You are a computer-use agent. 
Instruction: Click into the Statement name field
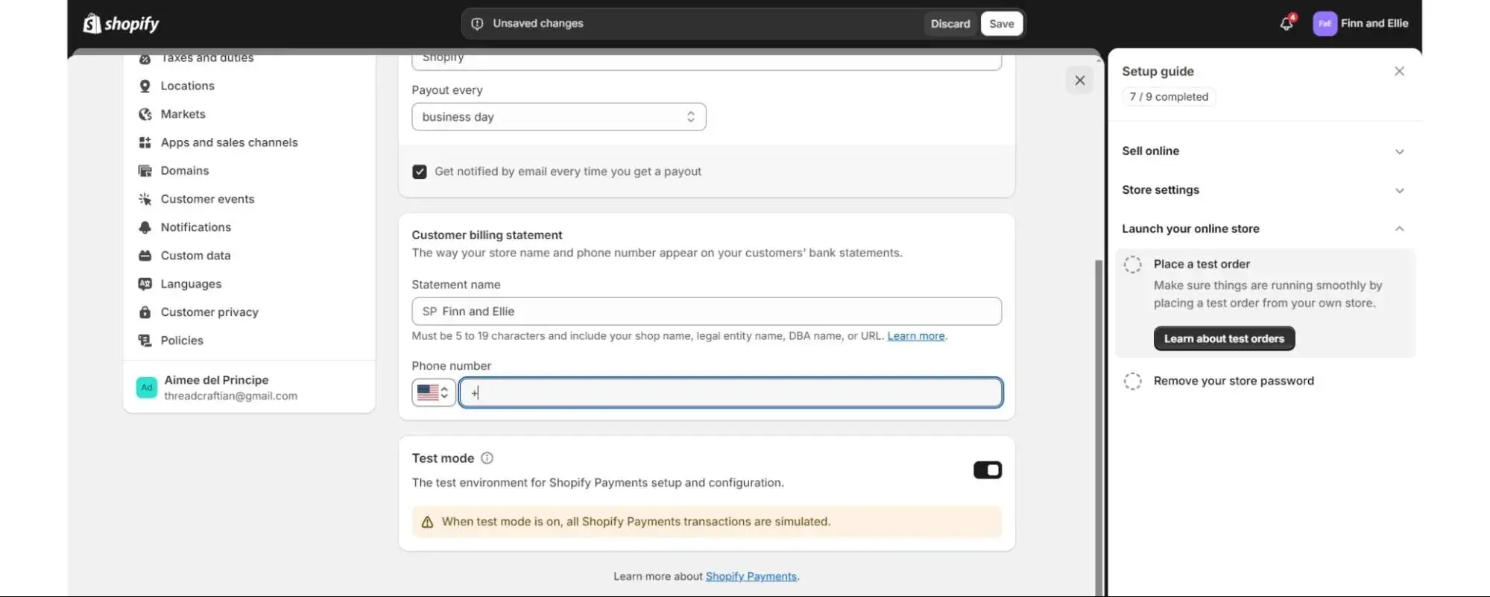(x=707, y=312)
